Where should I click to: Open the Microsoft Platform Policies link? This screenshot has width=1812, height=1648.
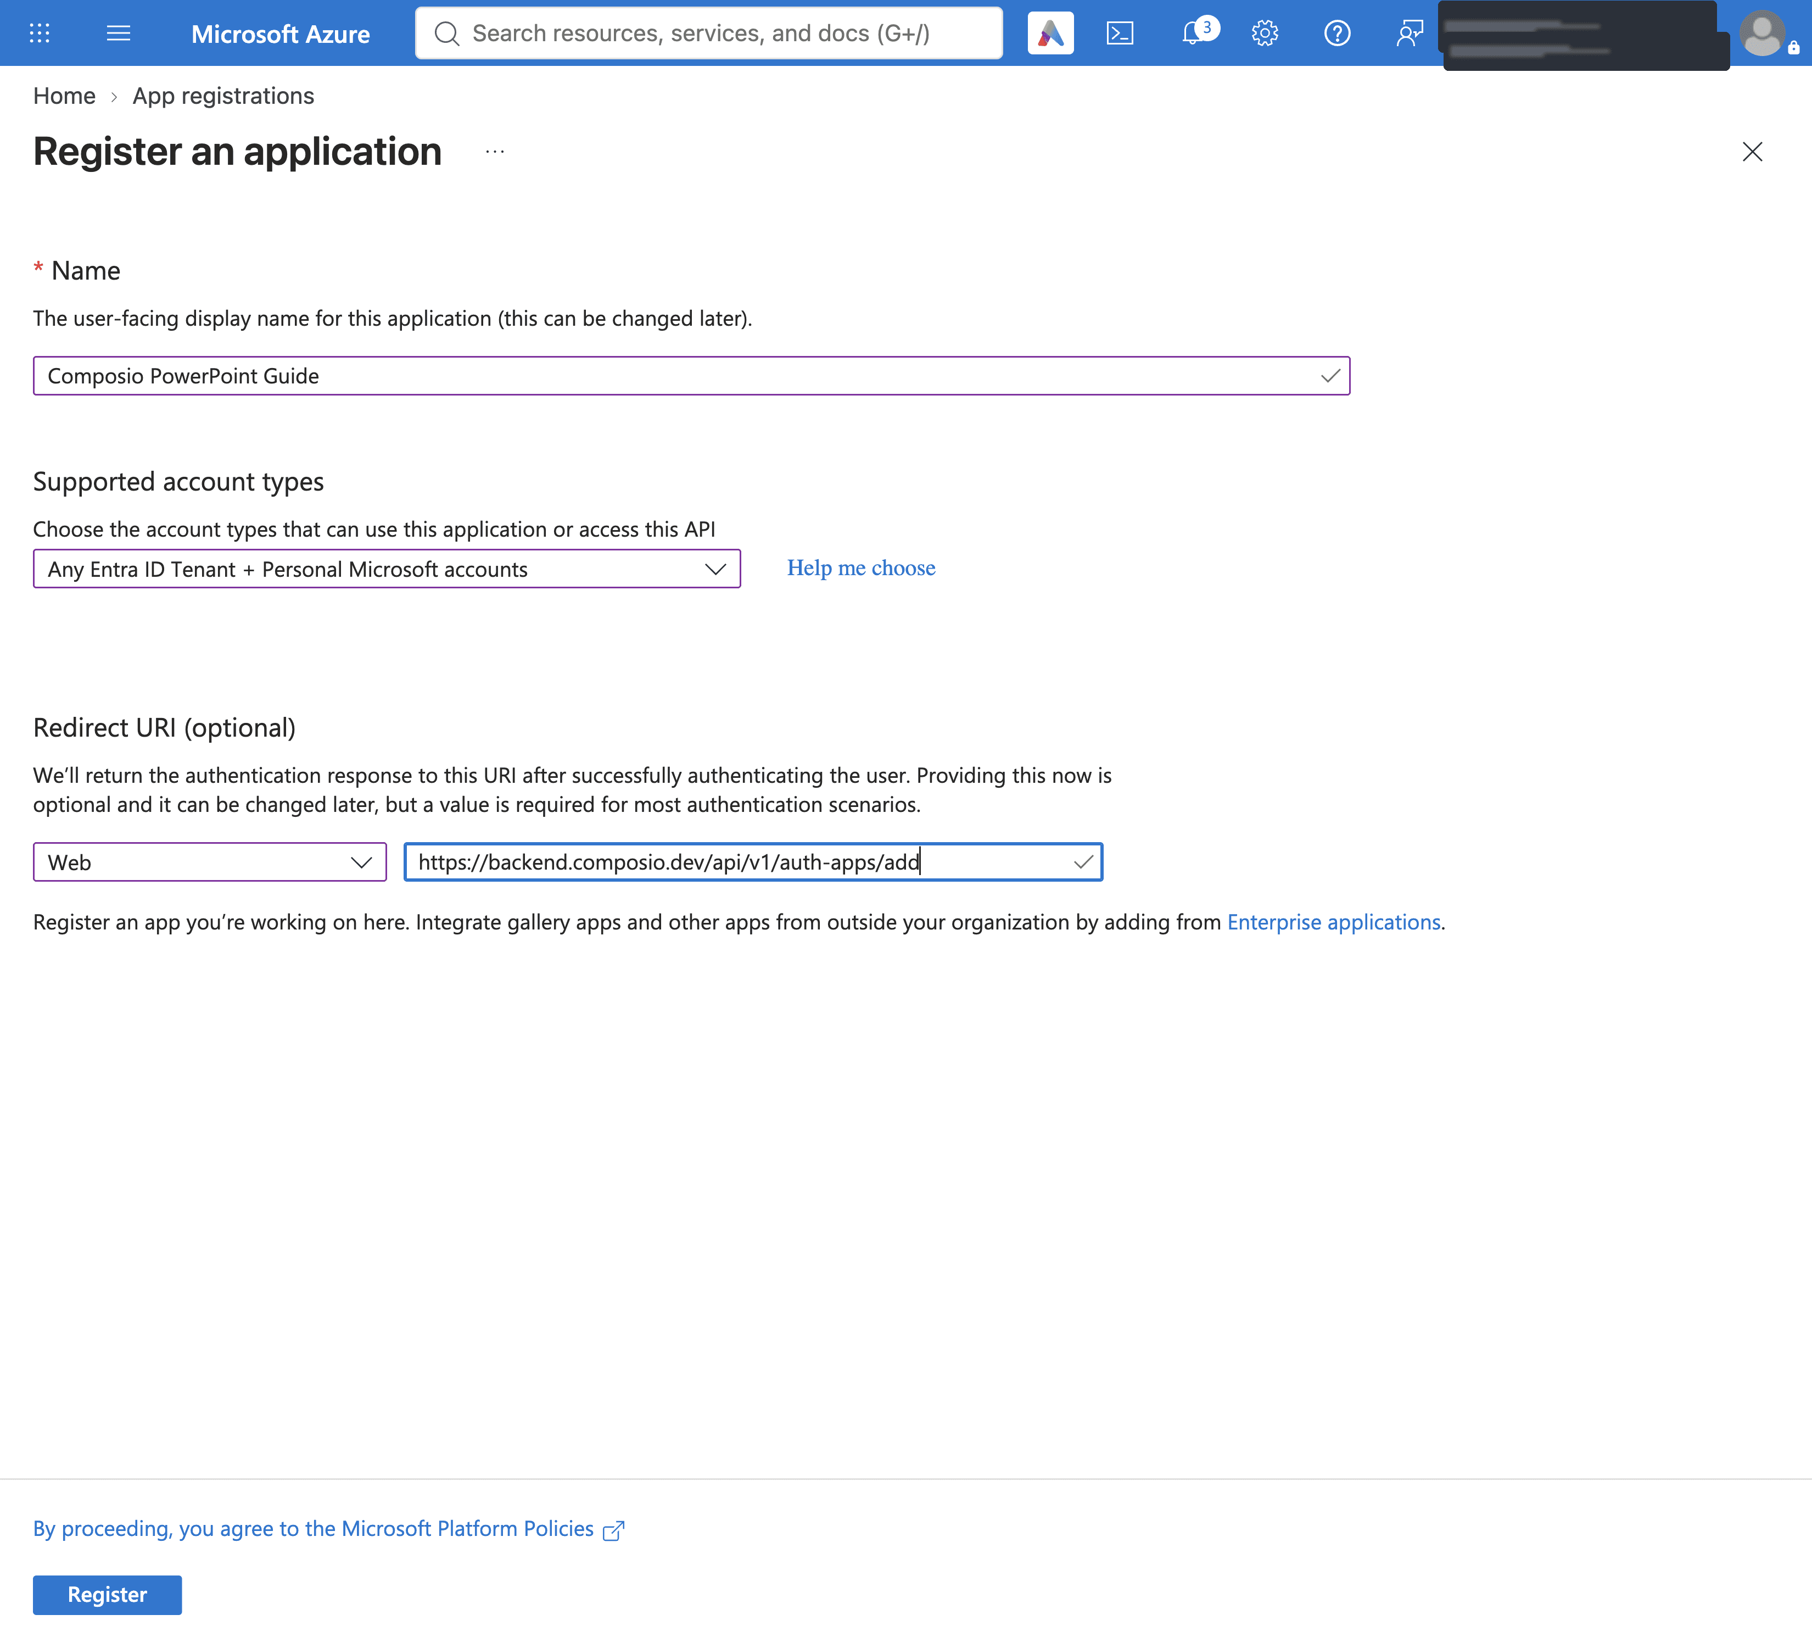[x=313, y=1528]
